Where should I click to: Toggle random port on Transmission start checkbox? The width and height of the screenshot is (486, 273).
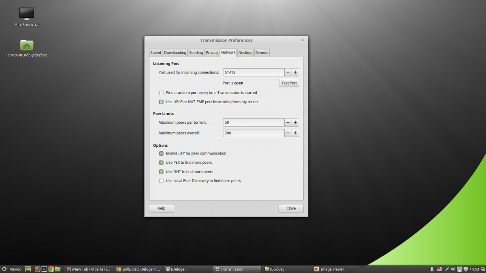pyautogui.click(x=161, y=93)
